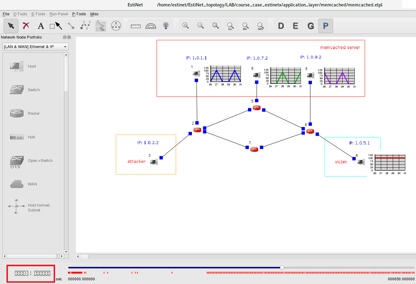Image resolution: width=416 pixels, height=284 pixels.
Task: Click the 'IP: 1.0.2.2' label
Action: coord(148,143)
